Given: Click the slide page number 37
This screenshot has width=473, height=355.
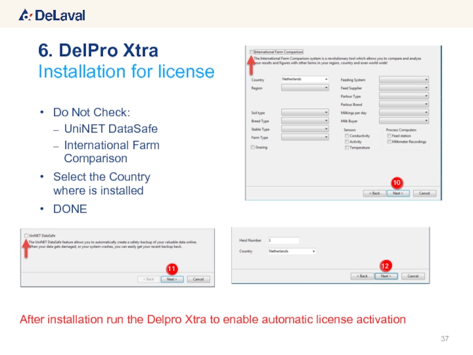Looking at the screenshot, I should pos(445,338).
